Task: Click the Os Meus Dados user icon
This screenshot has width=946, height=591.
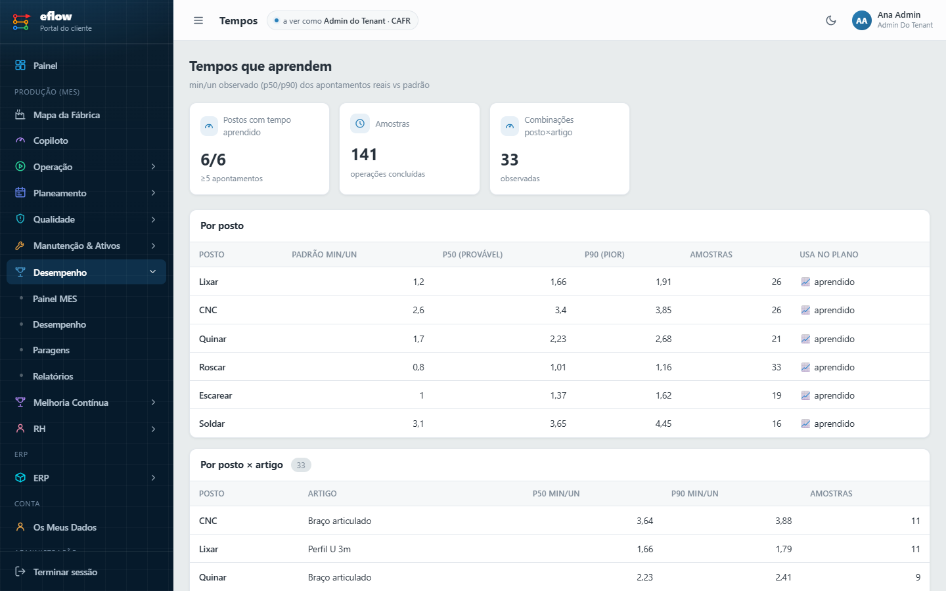Action: 20,527
